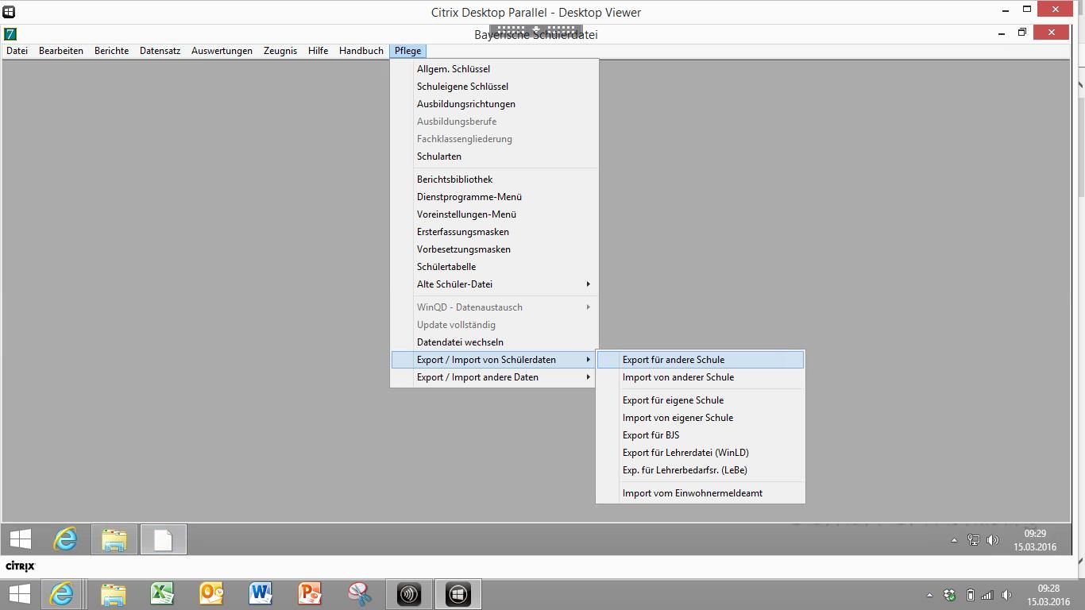Open Schülertabelle

point(494,267)
